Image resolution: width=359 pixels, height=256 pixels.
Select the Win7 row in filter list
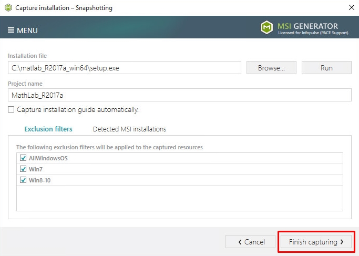coord(180,169)
